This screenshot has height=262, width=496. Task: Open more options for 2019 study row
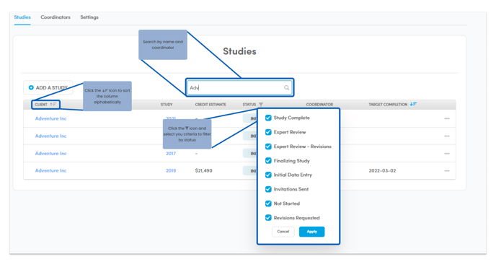point(447,170)
